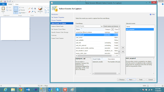Click the Cancel button
Viewport: 164px width, 92px height.
pyautogui.click(x=151, y=79)
